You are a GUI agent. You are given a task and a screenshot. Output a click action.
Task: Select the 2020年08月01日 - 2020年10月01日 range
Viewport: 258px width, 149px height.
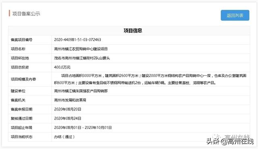pyautogui.click(x=83, y=128)
